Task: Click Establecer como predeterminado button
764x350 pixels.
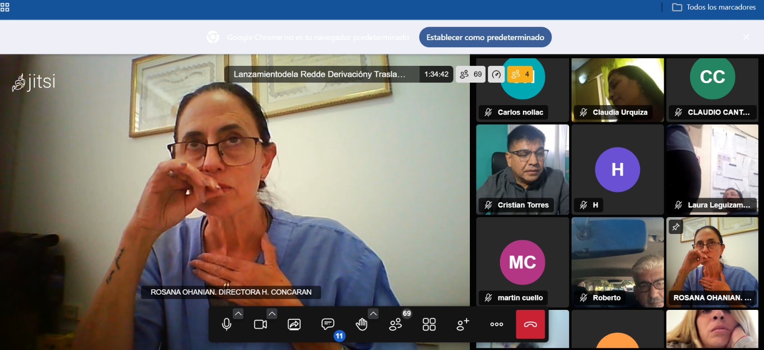Action: [485, 37]
